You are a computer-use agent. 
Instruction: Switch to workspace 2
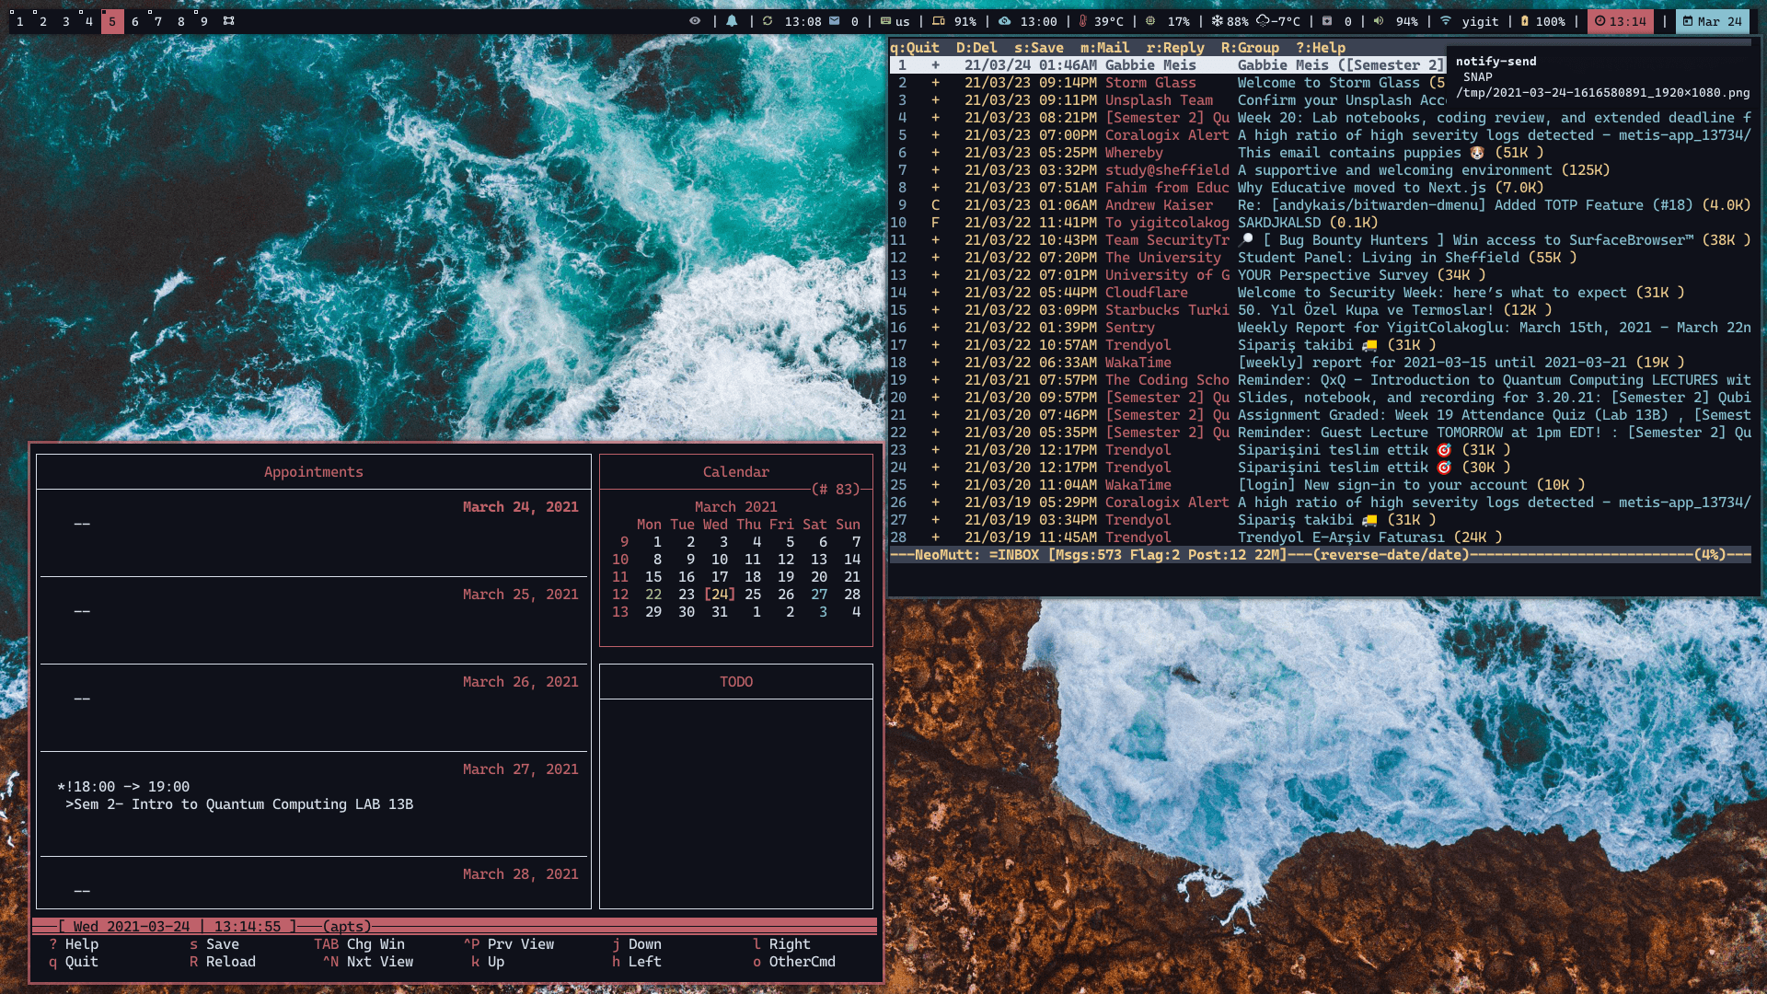click(x=43, y=21)
